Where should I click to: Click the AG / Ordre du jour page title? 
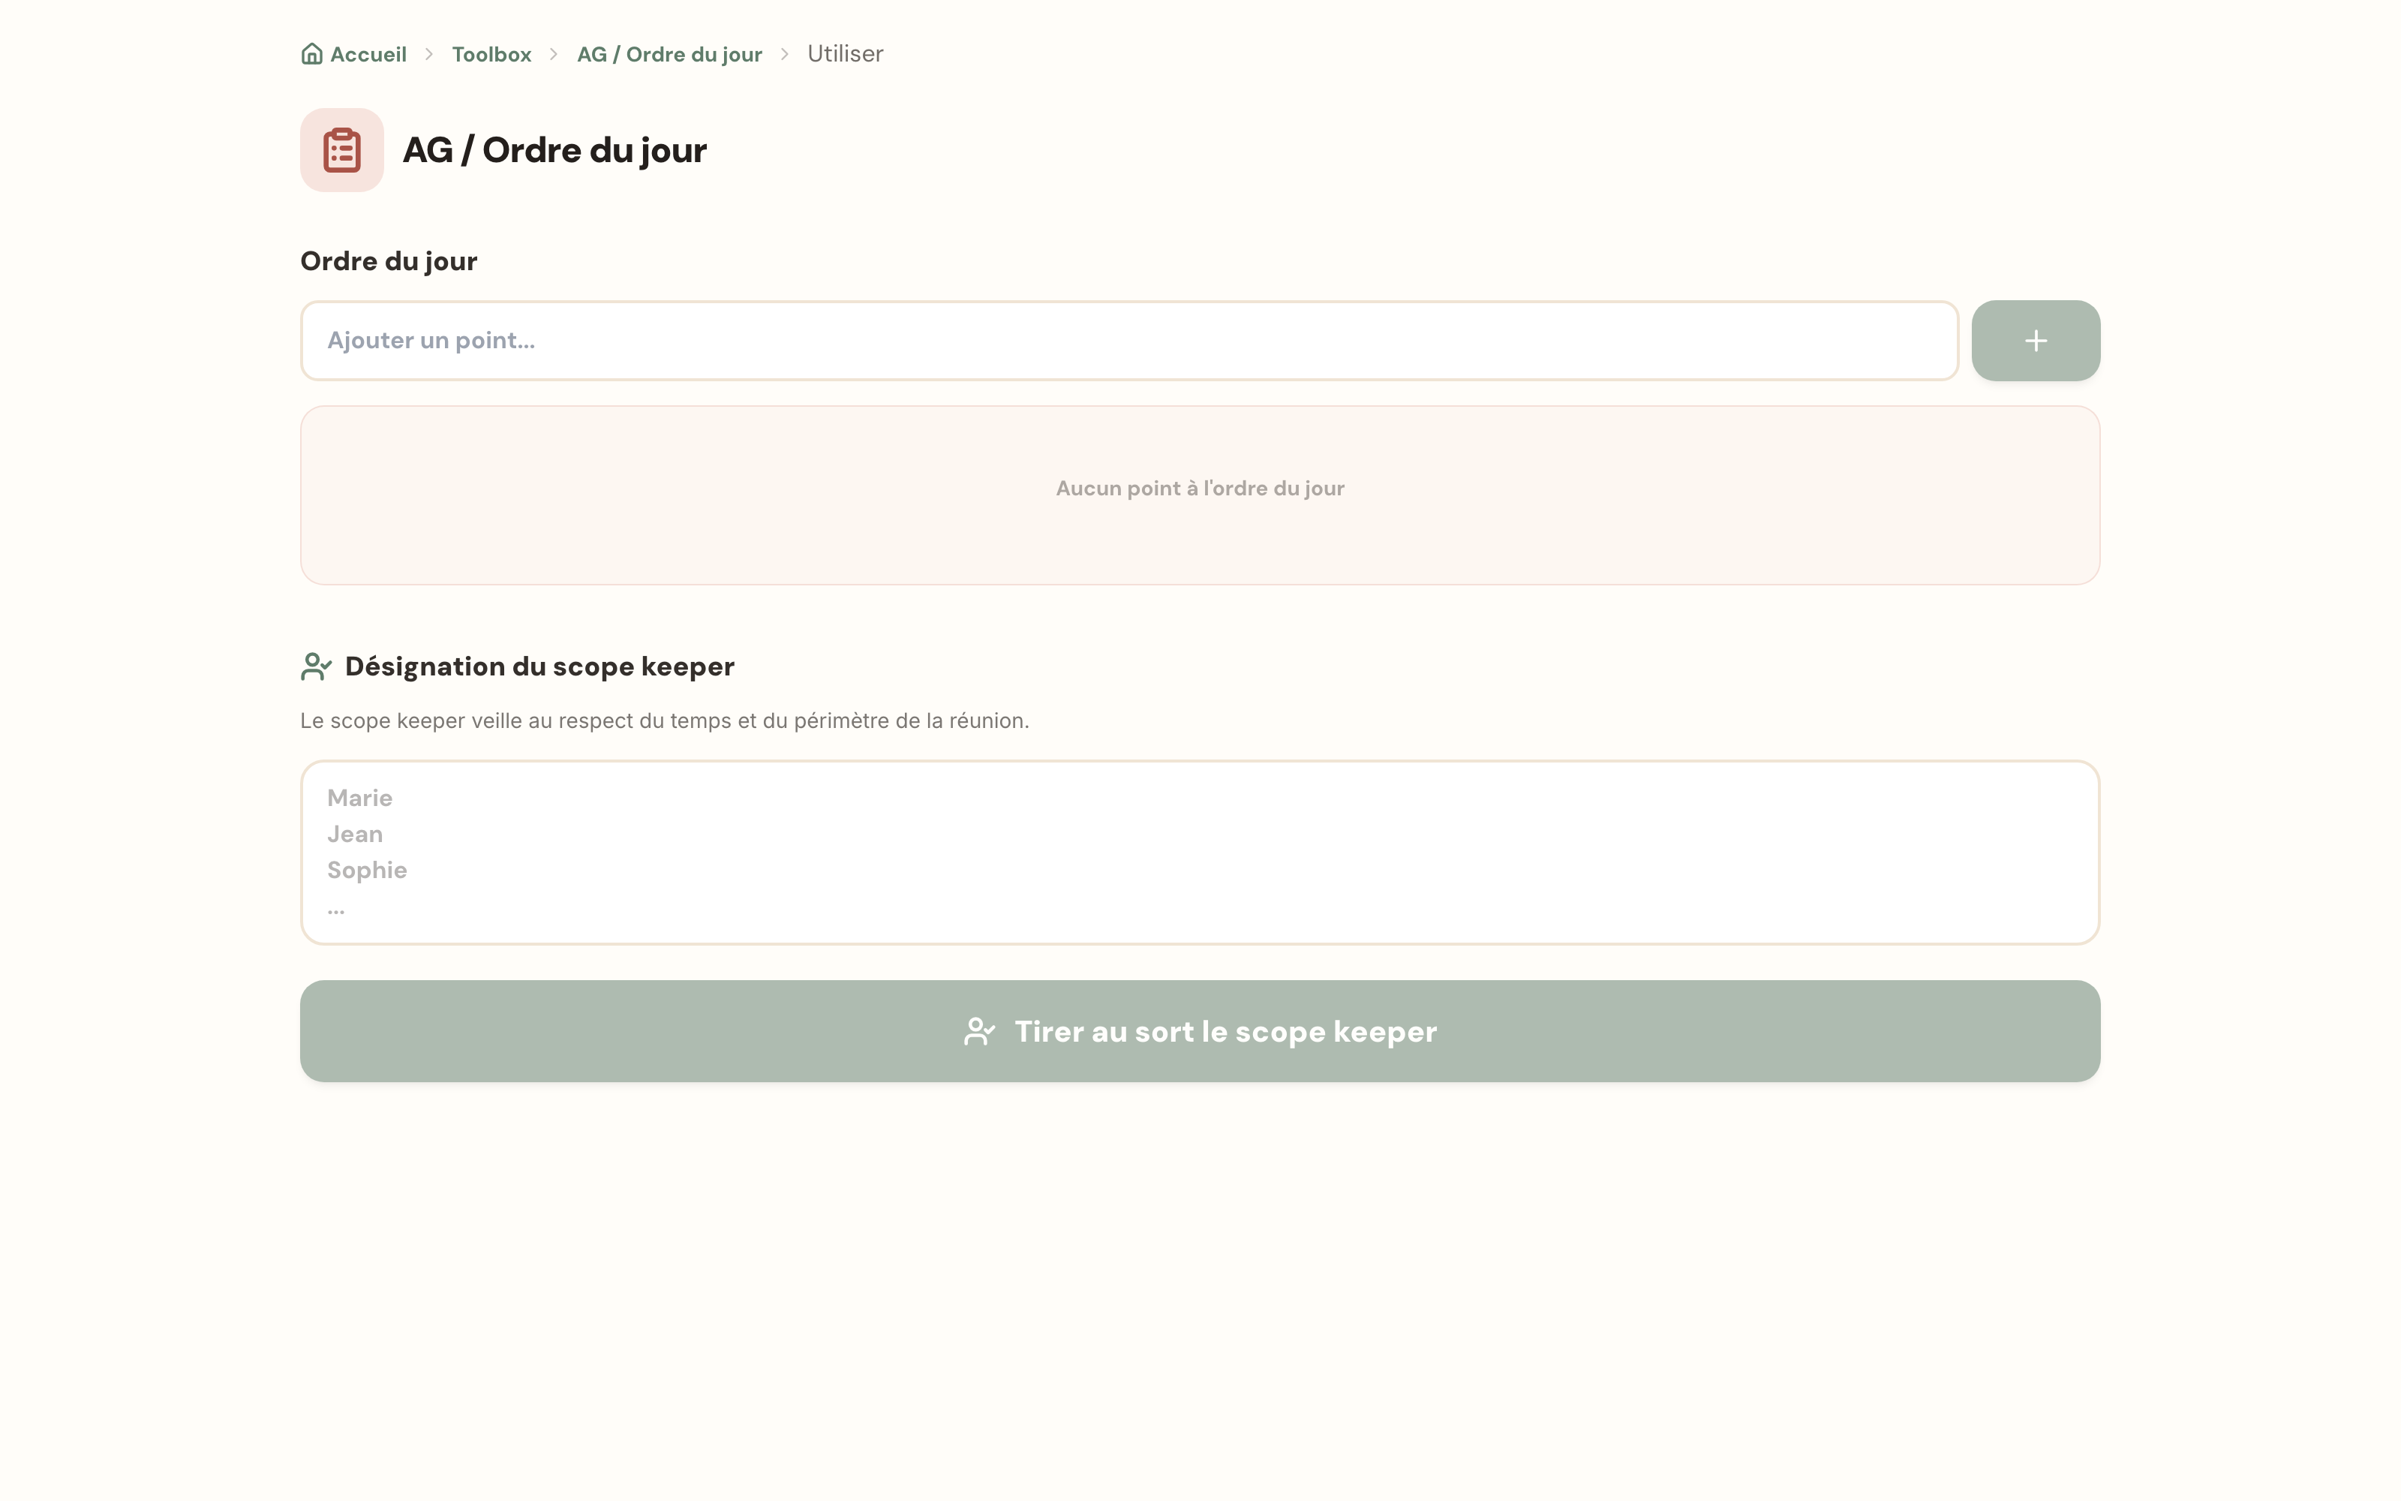554,150
